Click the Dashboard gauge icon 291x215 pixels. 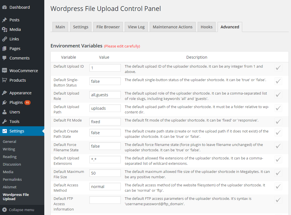(x=4, y=7)
